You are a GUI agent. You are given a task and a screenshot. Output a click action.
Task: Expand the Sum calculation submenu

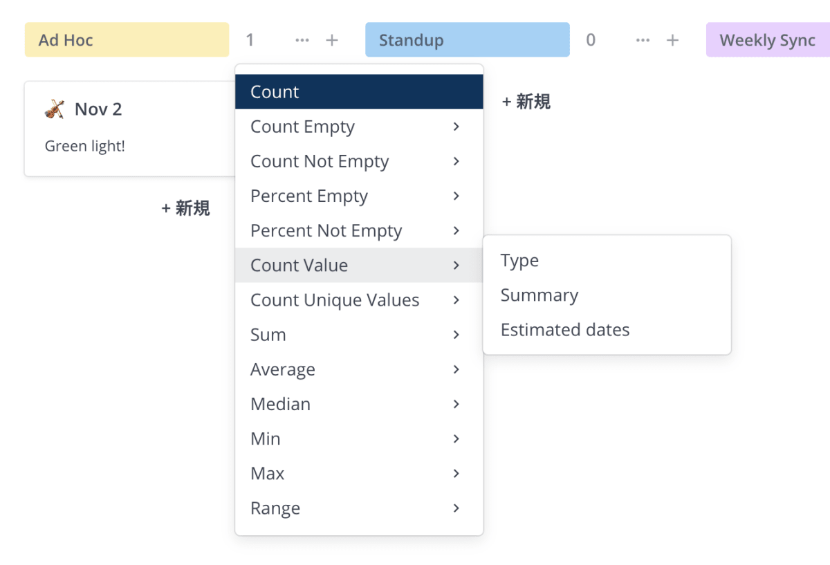(x=268, y=334)
